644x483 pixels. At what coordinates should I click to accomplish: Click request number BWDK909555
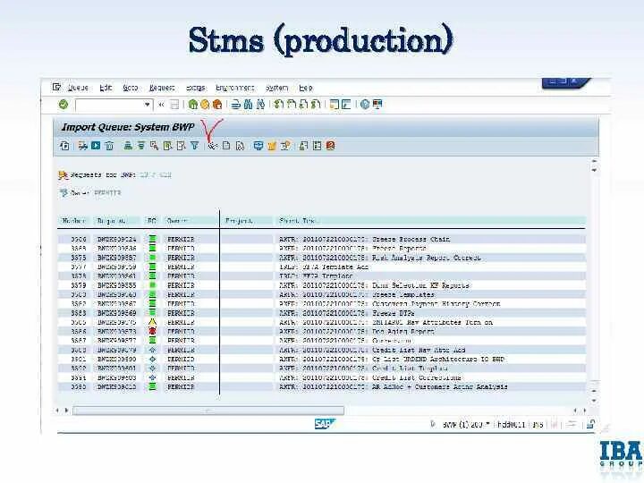click(116, 285)
